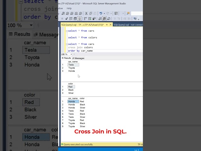Open the toolbar overflow options arrow
Viewport: 201px width, 151px height.
(x=139, y=19)
